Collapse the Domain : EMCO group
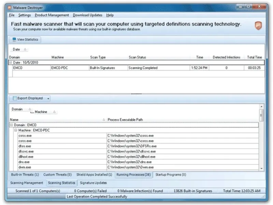Image resolution: width=273 pixels, height=205 pixels. (x=11, y=125)
